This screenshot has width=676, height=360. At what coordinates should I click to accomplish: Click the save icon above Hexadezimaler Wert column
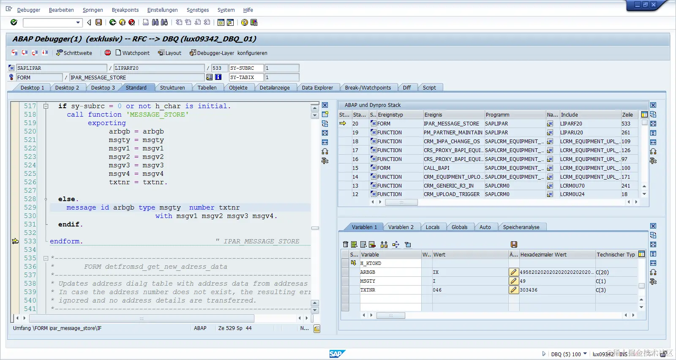pos(514,244)
